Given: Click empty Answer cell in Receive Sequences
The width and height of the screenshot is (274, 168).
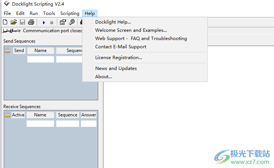Looking at the screenshot, I should [88, 123].
